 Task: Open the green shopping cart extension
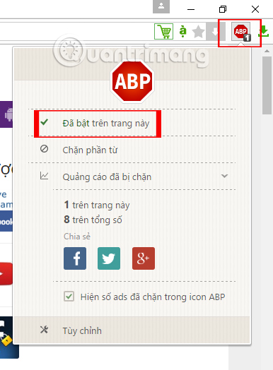pyautogui.click(x=163, y=31)
